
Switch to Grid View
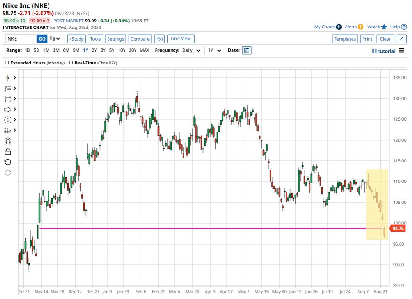pyautogui.click(x=181, y=38)
